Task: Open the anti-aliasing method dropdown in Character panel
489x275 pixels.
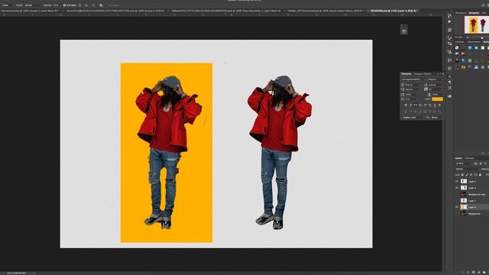Action: (438, 118)
